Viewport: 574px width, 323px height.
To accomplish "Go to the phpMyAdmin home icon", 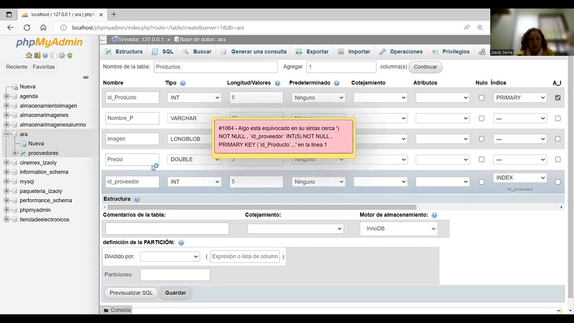I will [x=29, y=56].
